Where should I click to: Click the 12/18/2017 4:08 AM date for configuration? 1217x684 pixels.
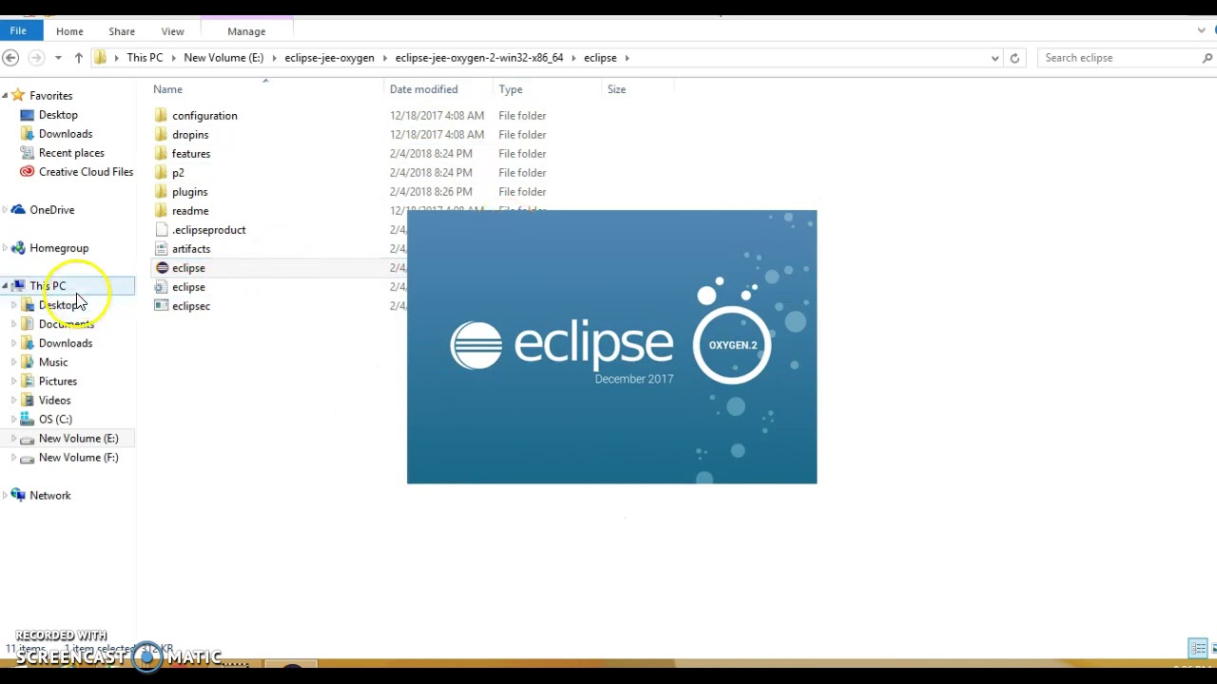click(x=436, y=116)
